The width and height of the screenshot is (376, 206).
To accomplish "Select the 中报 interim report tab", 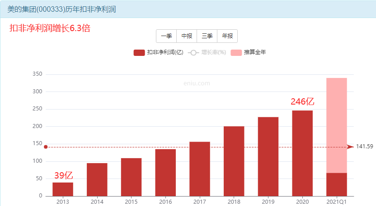I will [187, 36].
